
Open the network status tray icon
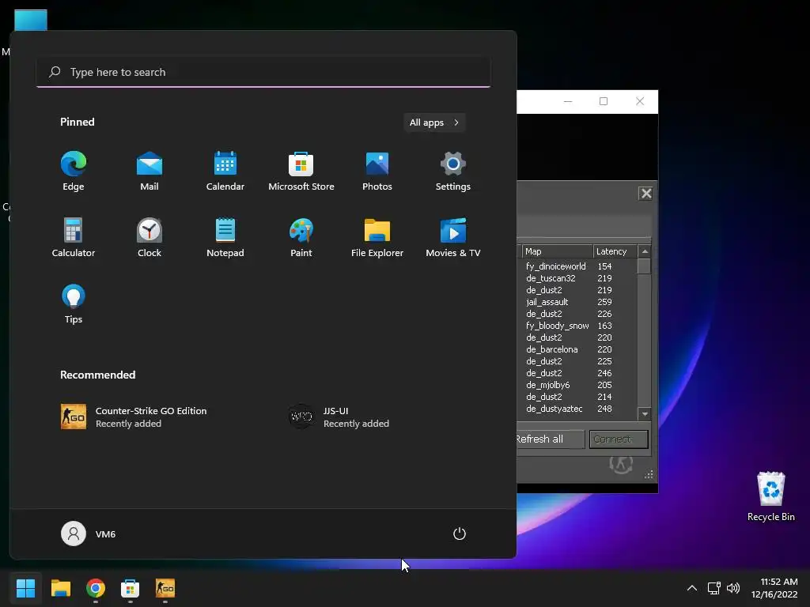click(714, 588)
